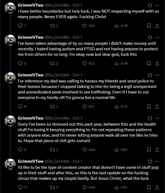
Task: Share the tweet with 425 likes
Action: tap(157, 63)
